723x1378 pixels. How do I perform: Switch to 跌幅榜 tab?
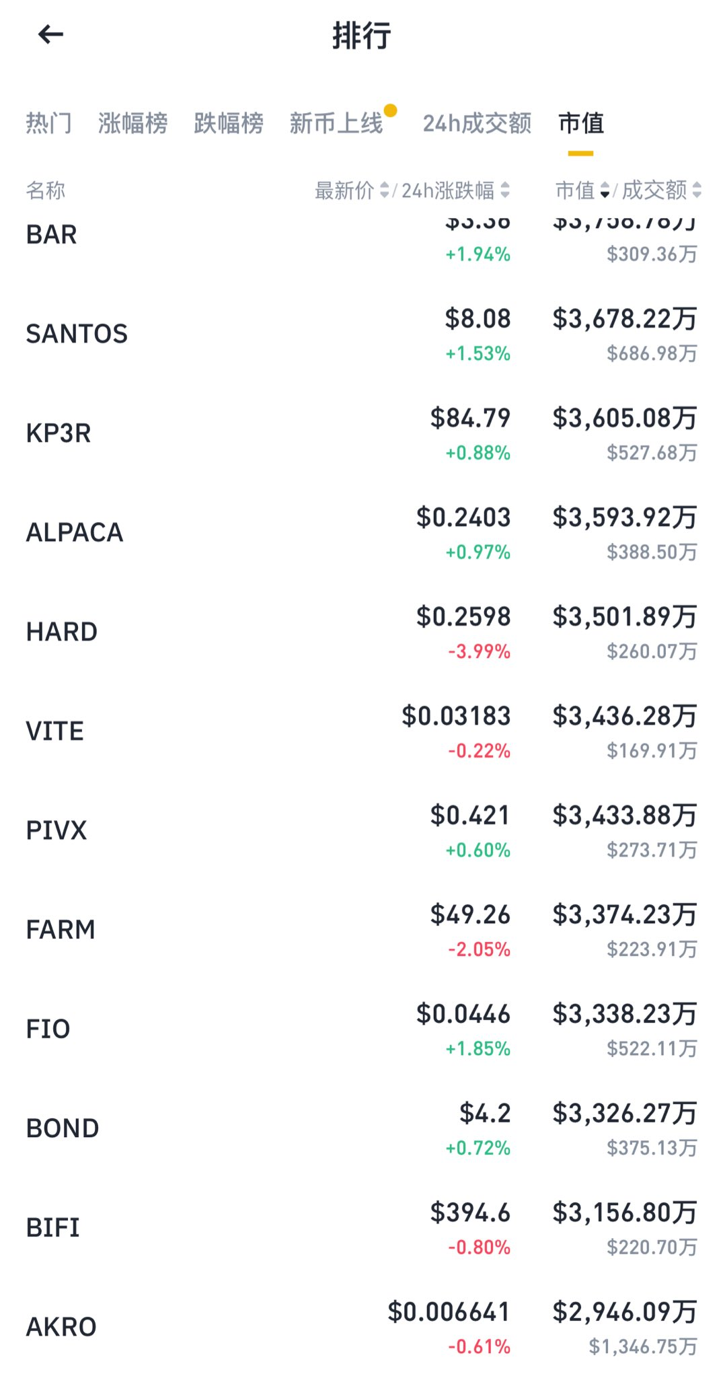coord(229,123)
